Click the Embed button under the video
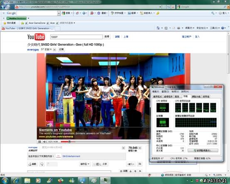Image resolution: width=230 pixels, height=184 pixels. pos(131,164)
